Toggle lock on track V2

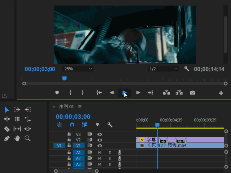[x=69, y=139]
